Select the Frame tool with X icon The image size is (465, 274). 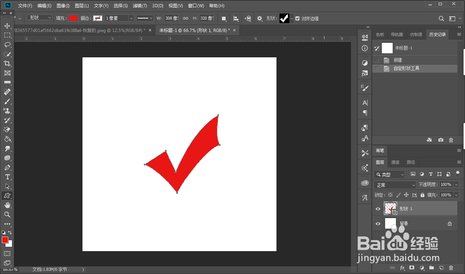7,73
